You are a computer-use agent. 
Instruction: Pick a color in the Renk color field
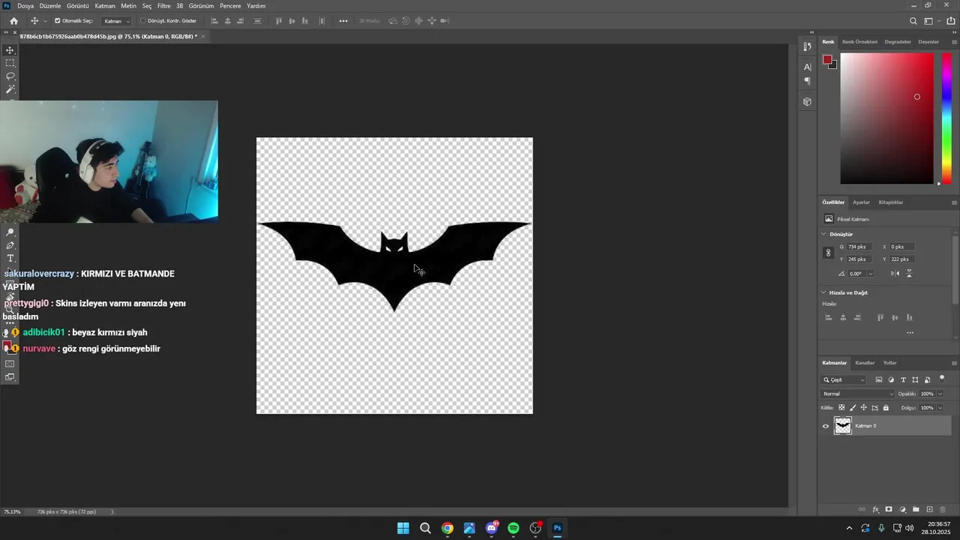(x=887, y=118)
